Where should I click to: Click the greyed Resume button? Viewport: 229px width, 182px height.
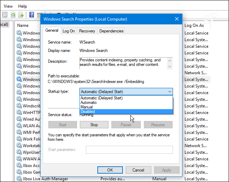click(158, 125)
